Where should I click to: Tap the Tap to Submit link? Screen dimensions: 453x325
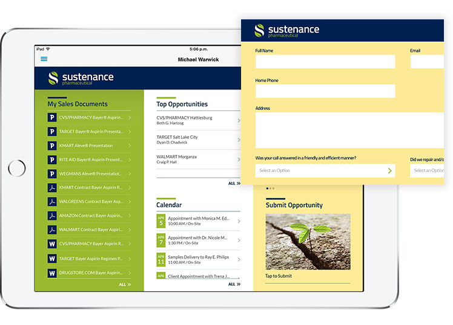[x=279, y=276]
